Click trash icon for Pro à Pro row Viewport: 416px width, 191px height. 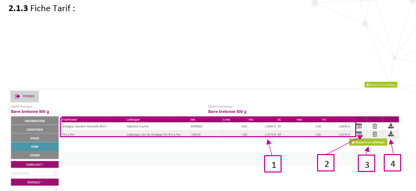(x=375, y=134)
